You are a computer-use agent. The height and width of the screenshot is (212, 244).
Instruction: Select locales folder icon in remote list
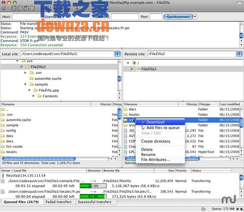point(125,115)
